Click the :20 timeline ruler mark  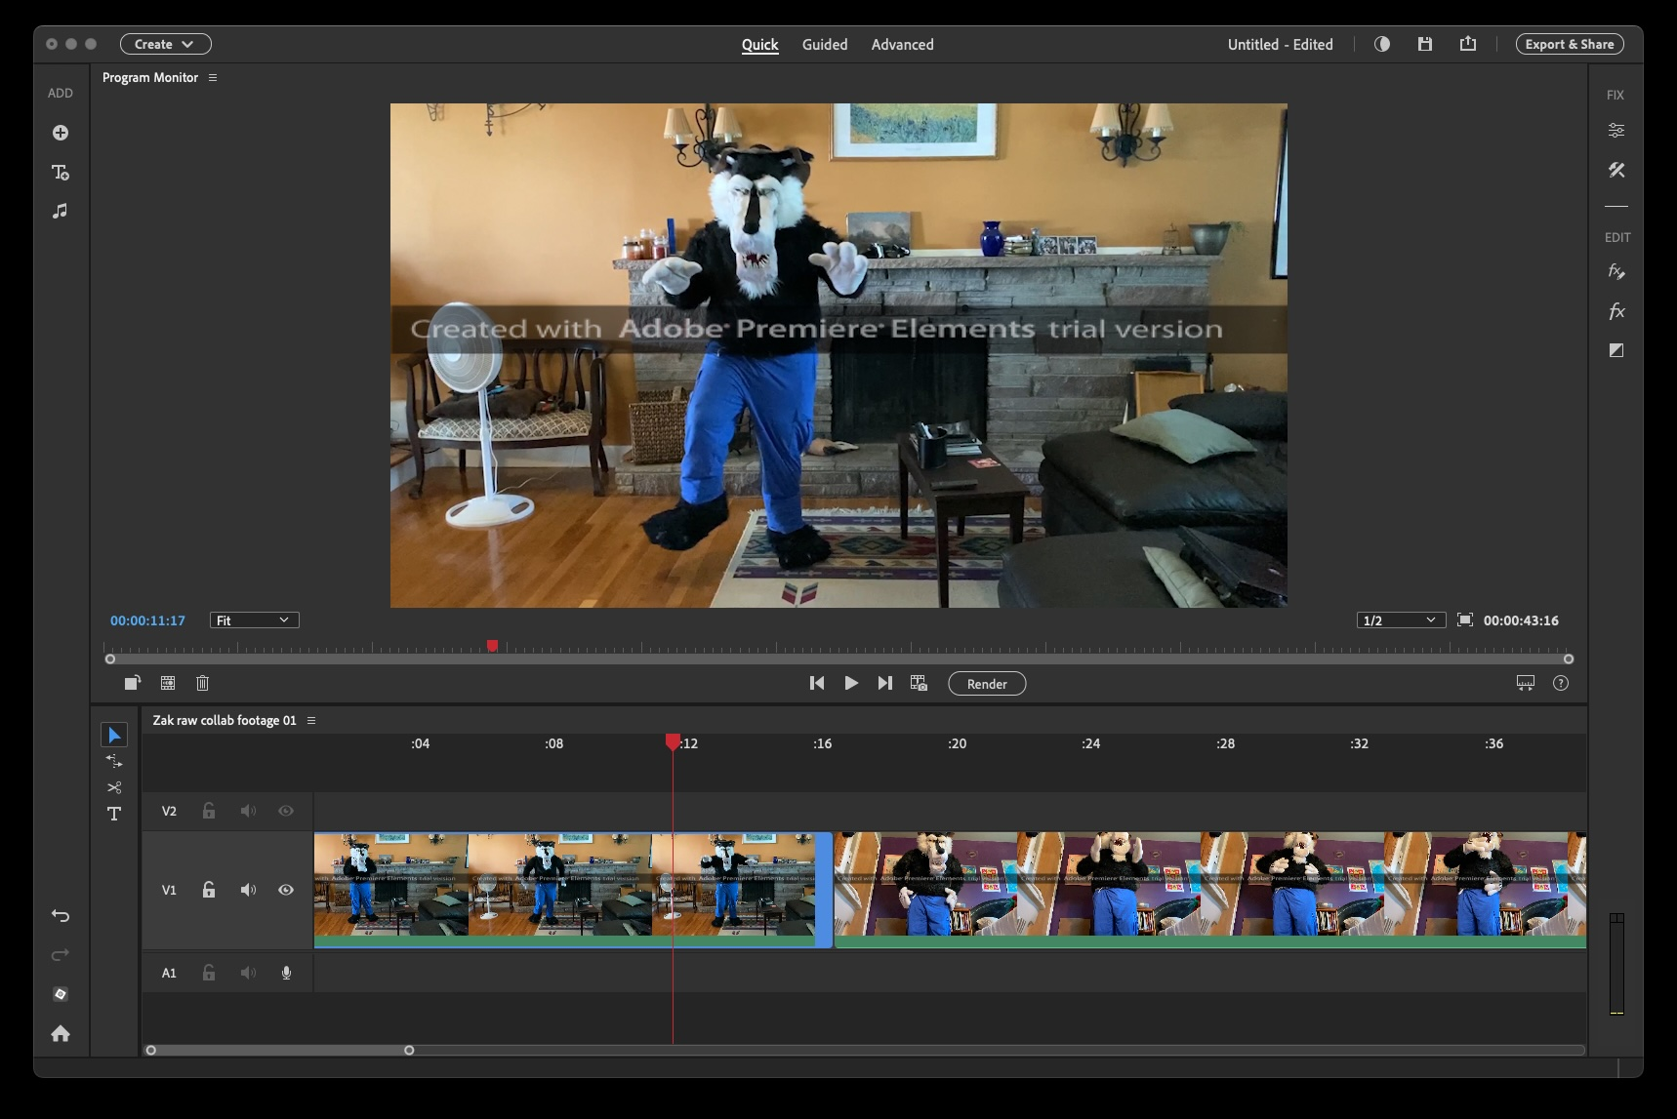click(957, 743)
